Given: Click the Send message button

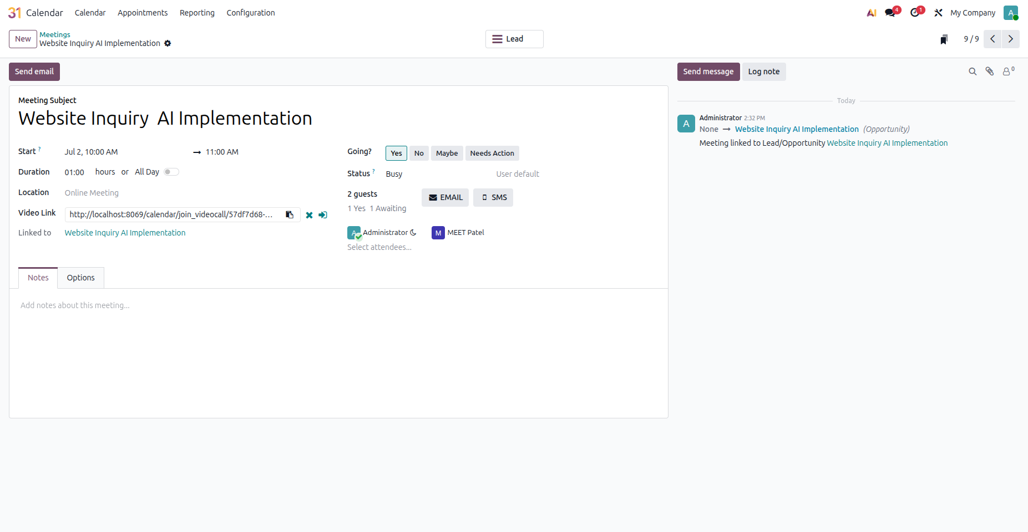Looking at the screenshot, I should [x=708, y=71].
